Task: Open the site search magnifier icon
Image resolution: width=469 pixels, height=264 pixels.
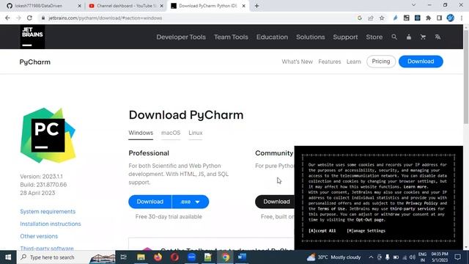Action: (x=394, y=37)
